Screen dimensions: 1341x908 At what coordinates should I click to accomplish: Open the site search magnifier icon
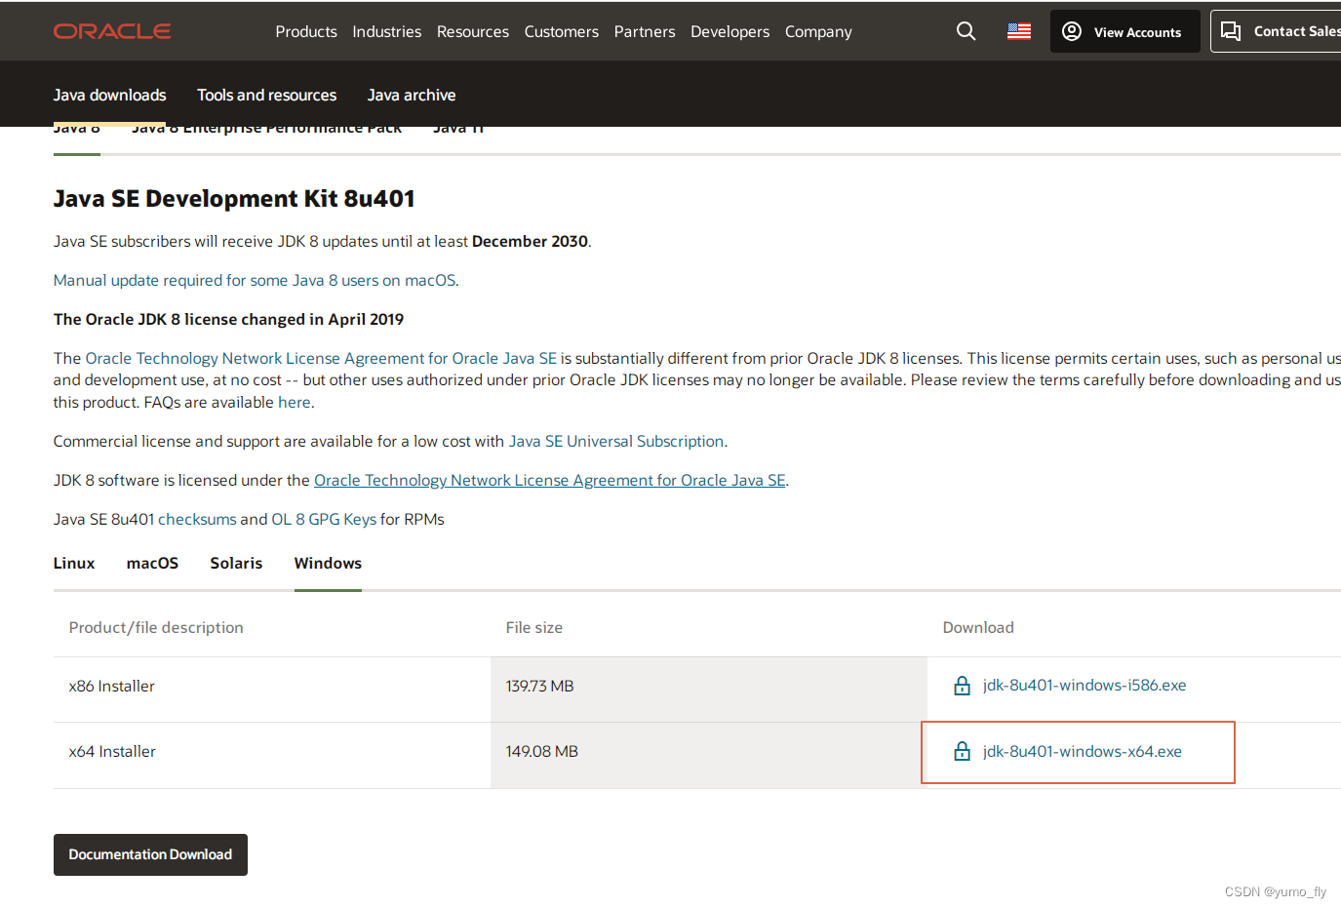coord(966,31)
